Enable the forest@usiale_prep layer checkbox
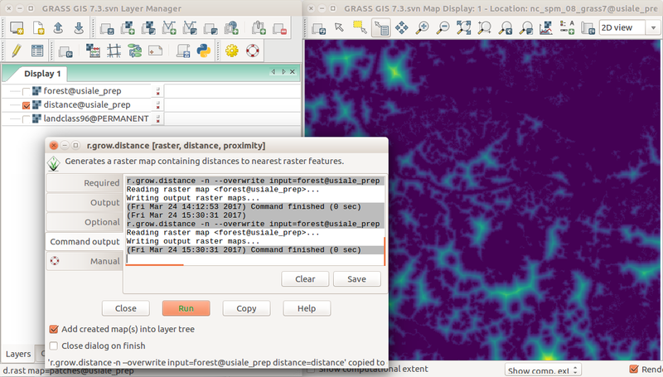 tap(27, 91)
